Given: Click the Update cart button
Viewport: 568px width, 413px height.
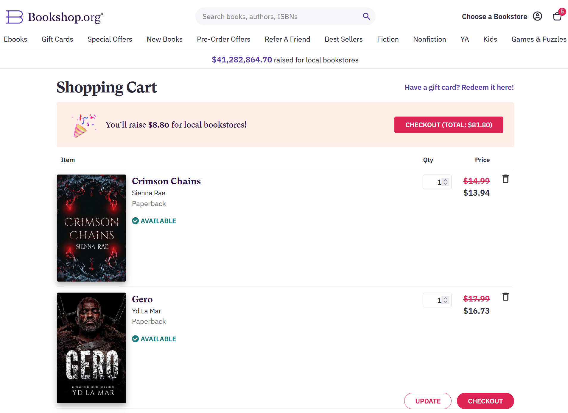Looking at the screenshot, I should pos(428,401).
